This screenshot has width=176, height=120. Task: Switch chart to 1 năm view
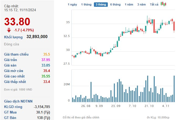pyautogui.click(x=129, y=4)
